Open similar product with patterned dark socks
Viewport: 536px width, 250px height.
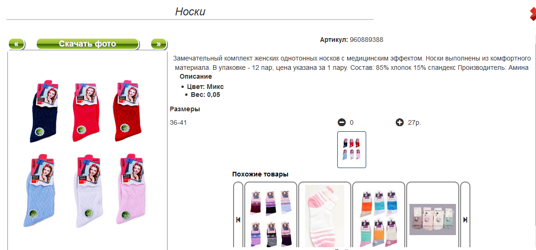pyautogui.click(x=271, y=219)
